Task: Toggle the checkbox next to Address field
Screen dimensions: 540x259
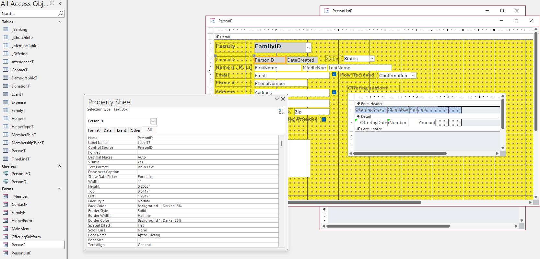Action: pyautogui.click(x=334, y=92)
